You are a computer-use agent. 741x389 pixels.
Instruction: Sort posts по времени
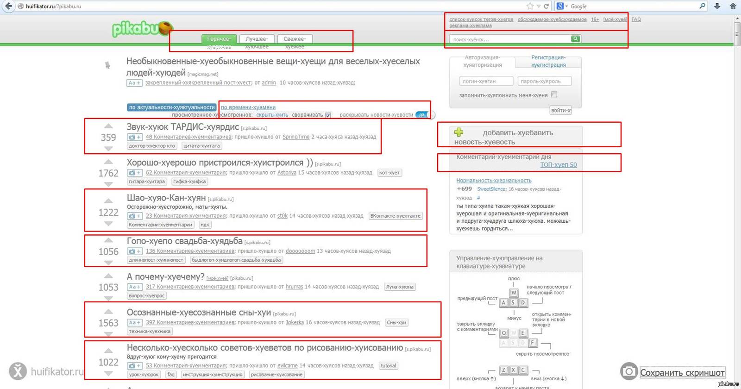pos(248,107)
